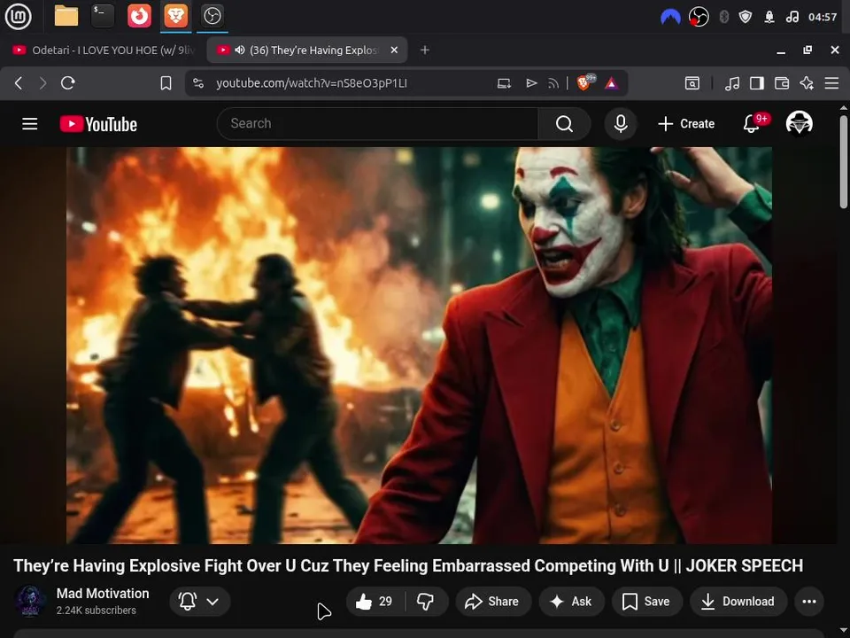This screenshot has width=850, height=638.
Task: Open Brave Playlist music-note toolbar icon
Action: tap(732, 83)
